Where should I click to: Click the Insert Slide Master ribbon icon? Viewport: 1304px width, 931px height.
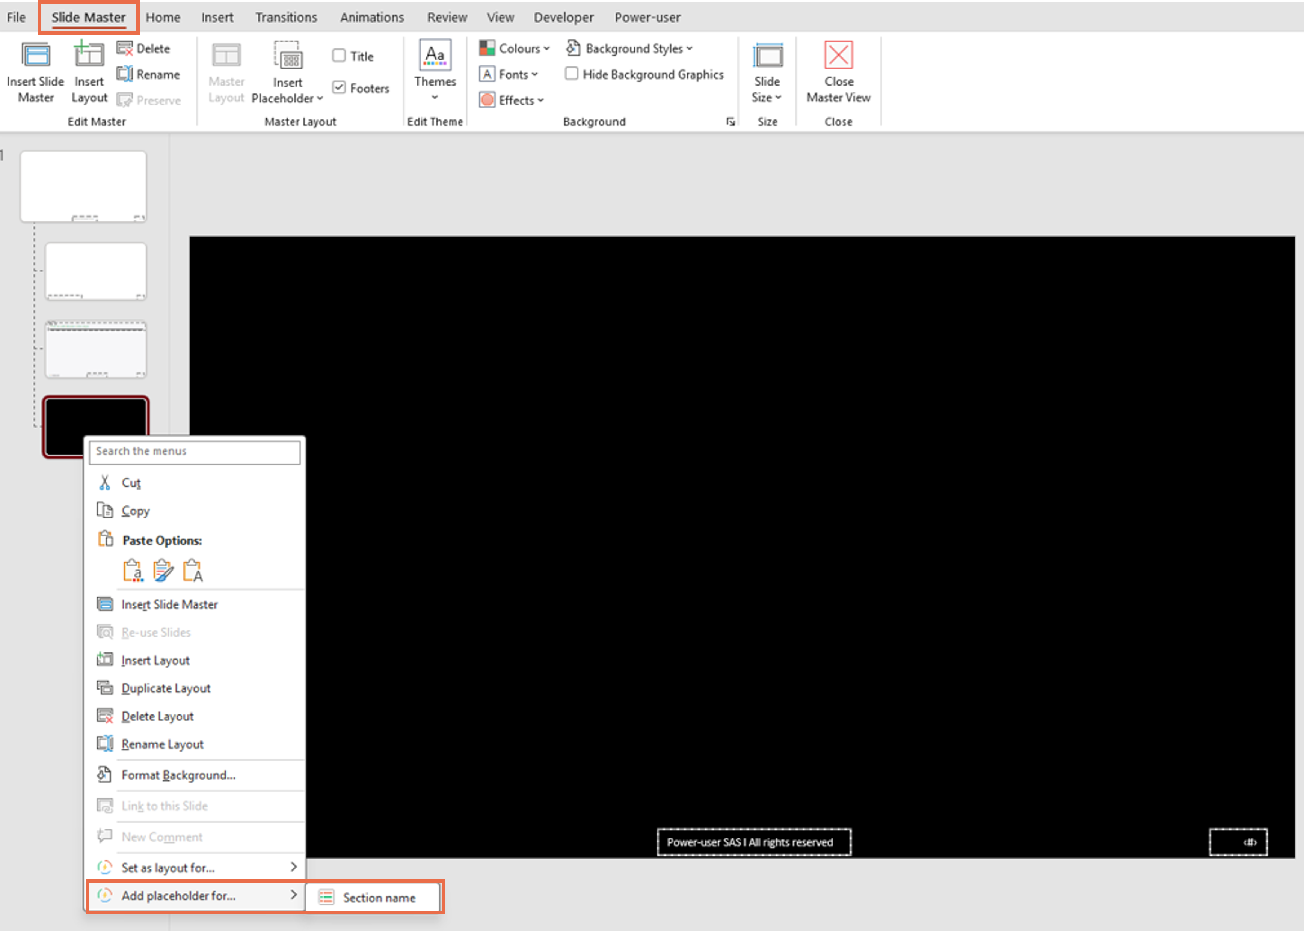click(x=36, y=56)
